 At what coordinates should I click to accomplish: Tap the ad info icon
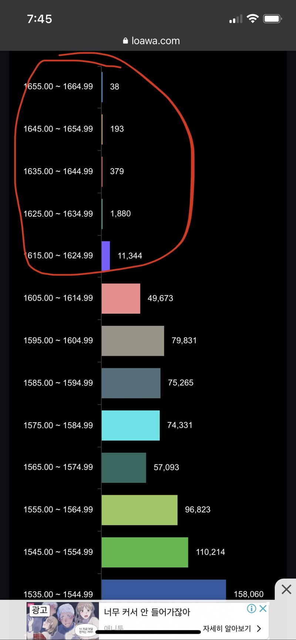coord(251,608)
